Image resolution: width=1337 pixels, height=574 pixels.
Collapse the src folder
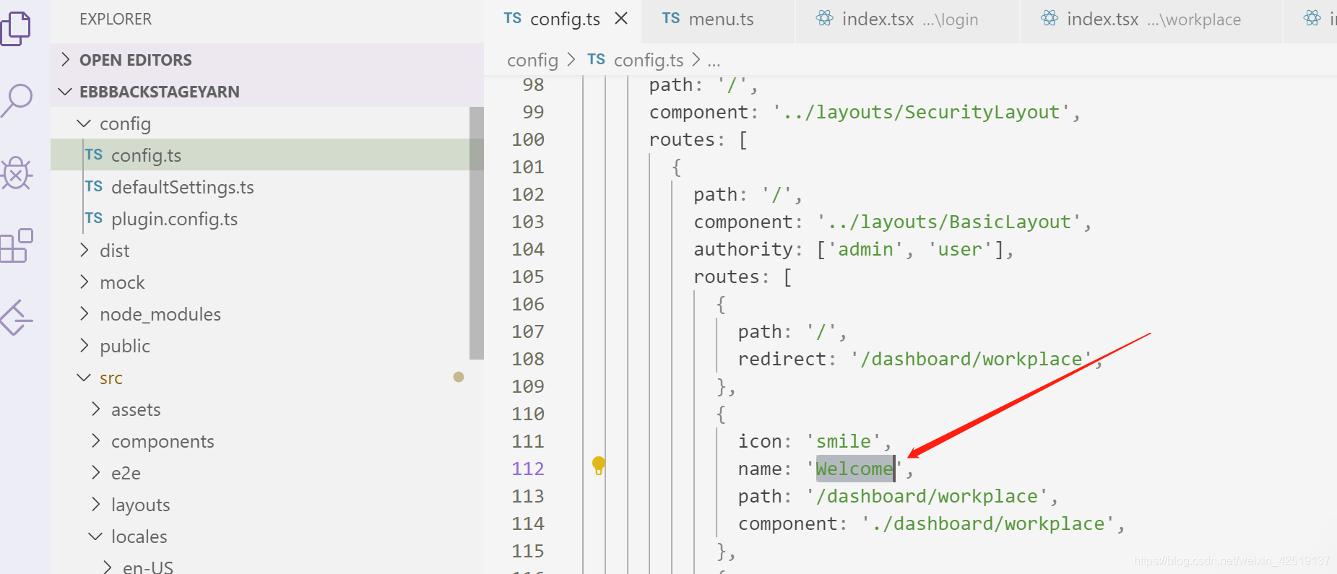click(84, 378)
